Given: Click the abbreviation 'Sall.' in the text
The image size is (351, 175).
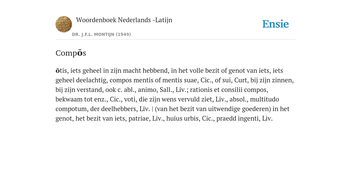Looking at the screenshot, I should pos(166,90).
